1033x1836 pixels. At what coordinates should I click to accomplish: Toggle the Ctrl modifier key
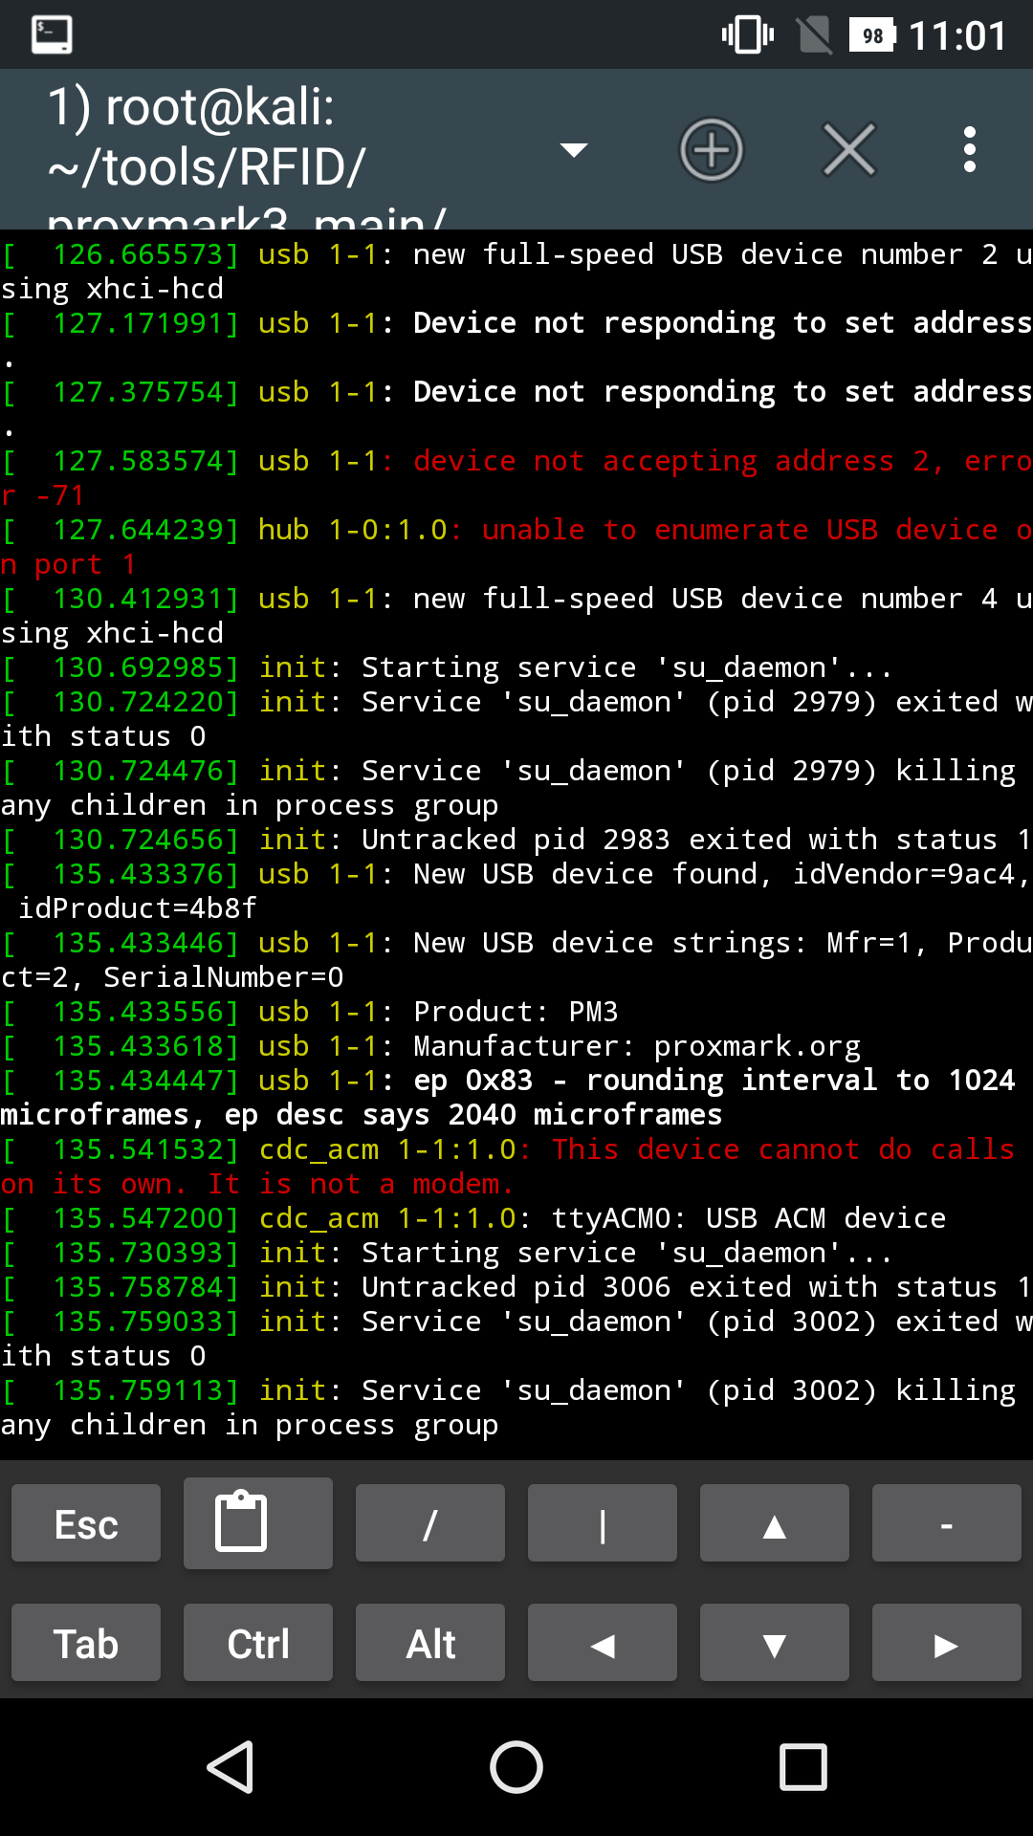pos(257,1643)
